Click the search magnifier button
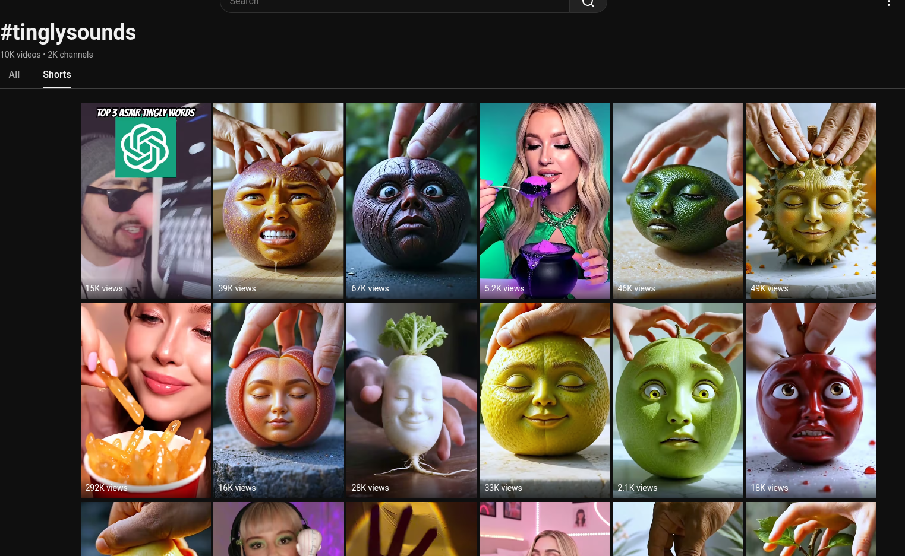905x556 pixels. (588, 4)
